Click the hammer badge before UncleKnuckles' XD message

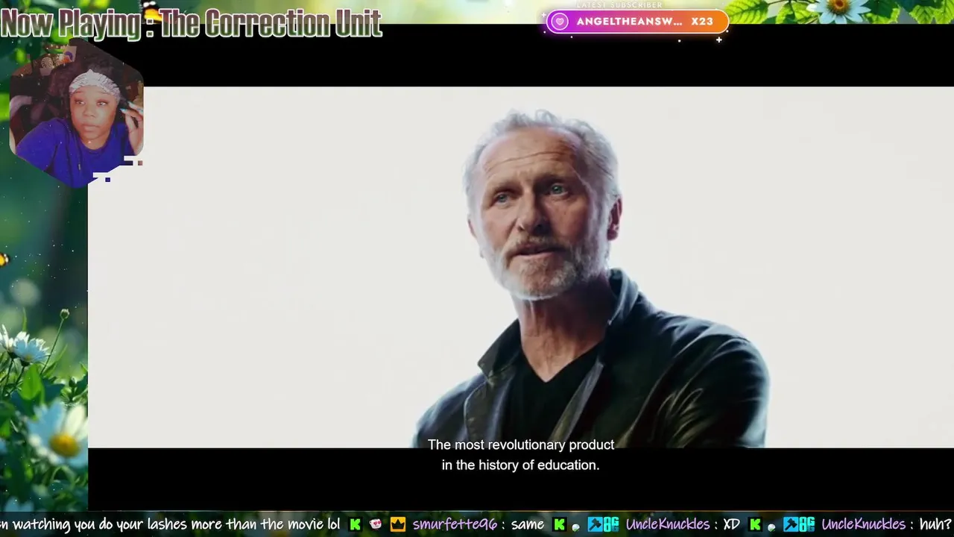[595, 524]
